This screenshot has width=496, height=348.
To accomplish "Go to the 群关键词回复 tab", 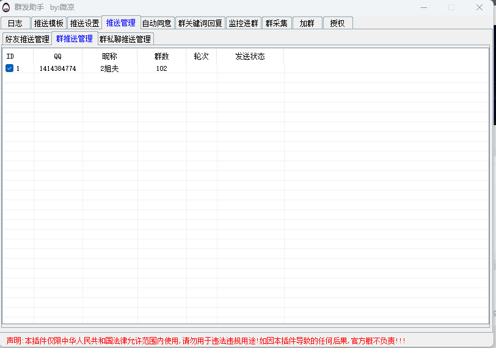I will [x=200, y=23].
